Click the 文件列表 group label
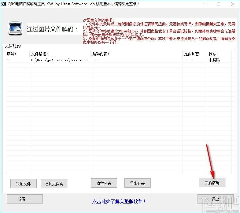 click(13, 46)
